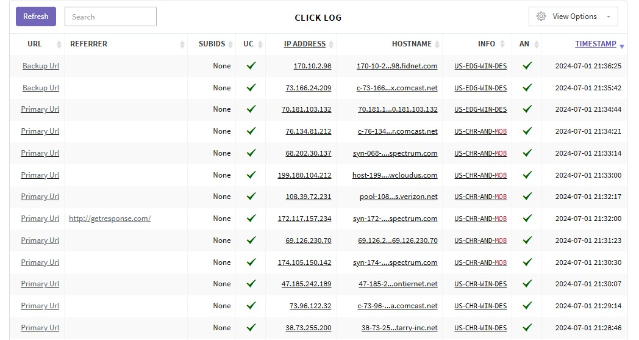Click IP address 170.10.2.98
The width and height of the screenshot is (639, 340).
click(312, 66)
